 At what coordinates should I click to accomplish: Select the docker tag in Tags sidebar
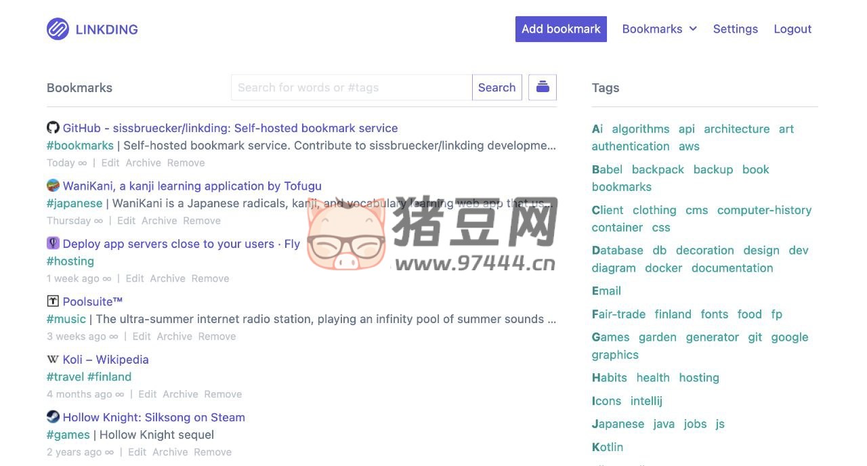tap(663, 268)
